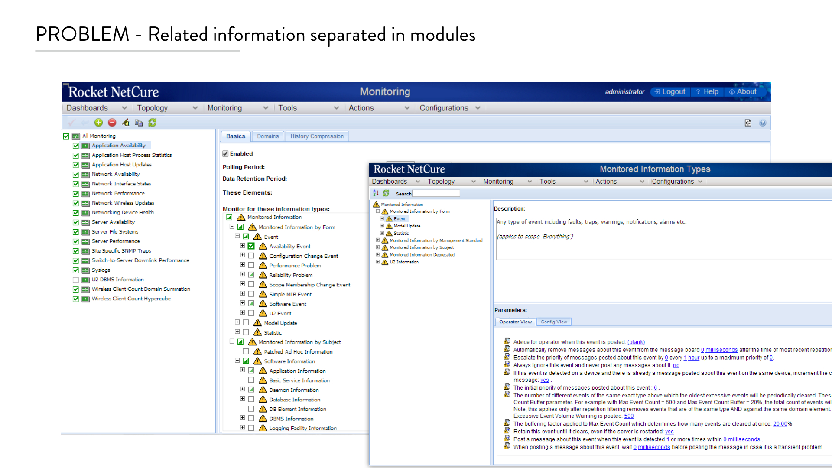The width and height of the screenshot is (832, 468).
Task: Click the Logout button
Action: coord(670,92)
